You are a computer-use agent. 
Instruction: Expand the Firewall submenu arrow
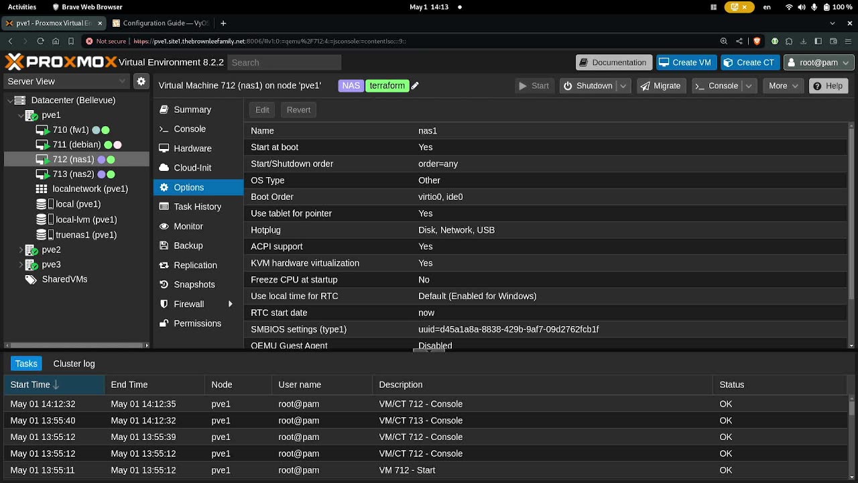click(x=231, y=304)
